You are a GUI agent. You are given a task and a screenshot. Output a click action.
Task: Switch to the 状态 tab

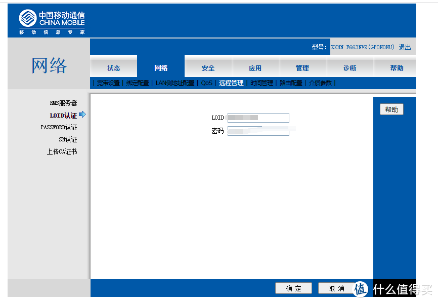coord(113,67)
